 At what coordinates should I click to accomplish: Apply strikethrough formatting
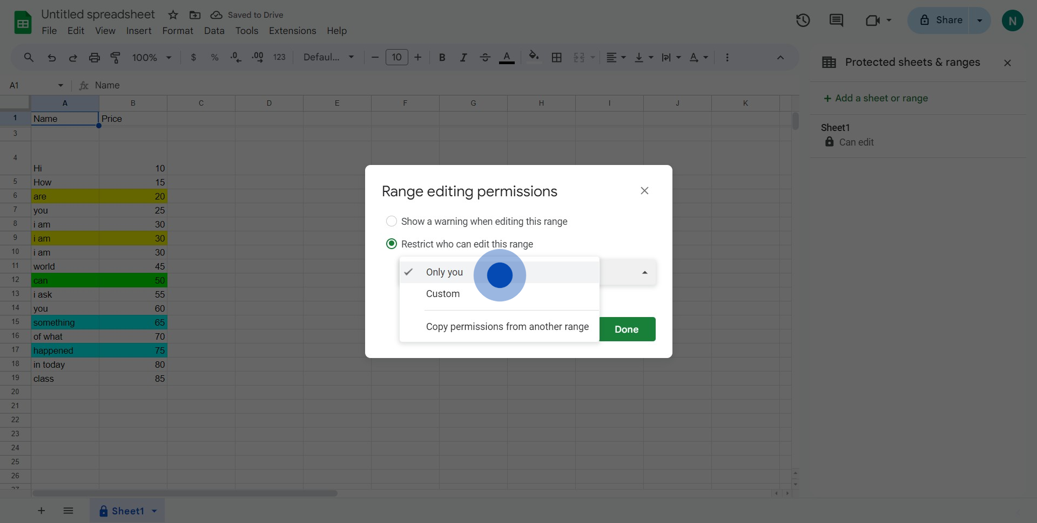[485, 58]
